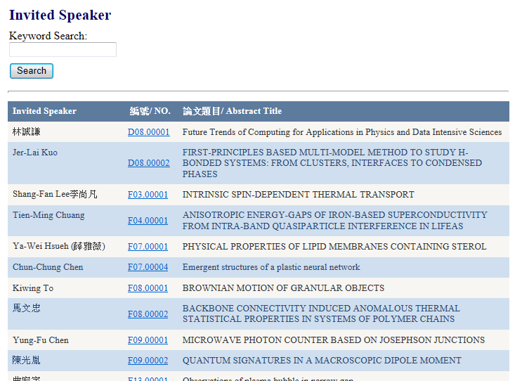Click the Kiwing To speaker cell
515x381 pixels.
click(x=33, y=288)
